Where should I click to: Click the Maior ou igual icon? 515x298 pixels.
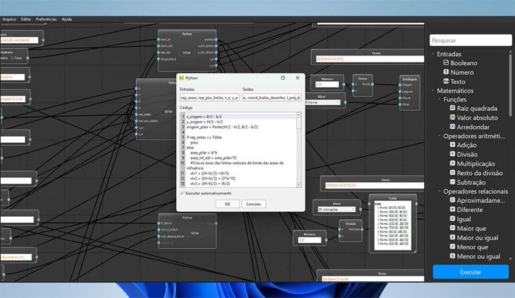[x=452, y=237]
